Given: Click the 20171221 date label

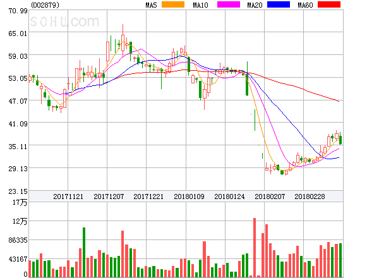Looking at the screenshot, I should pos(148,196).
